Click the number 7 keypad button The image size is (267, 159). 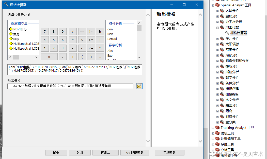tap(45, 31)
